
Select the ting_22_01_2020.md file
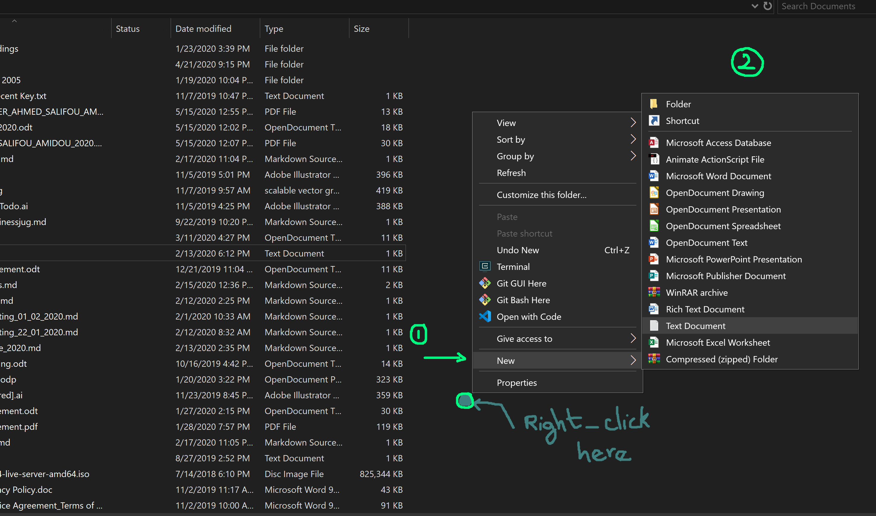tap(203, 332)
